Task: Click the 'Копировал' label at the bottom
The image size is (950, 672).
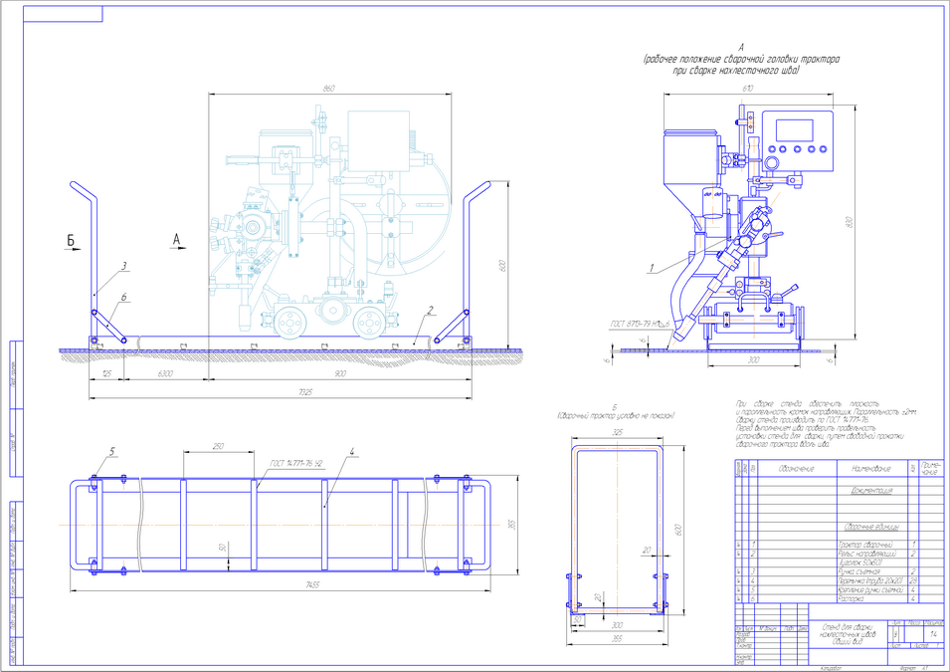Action: (x=832, y=668)
